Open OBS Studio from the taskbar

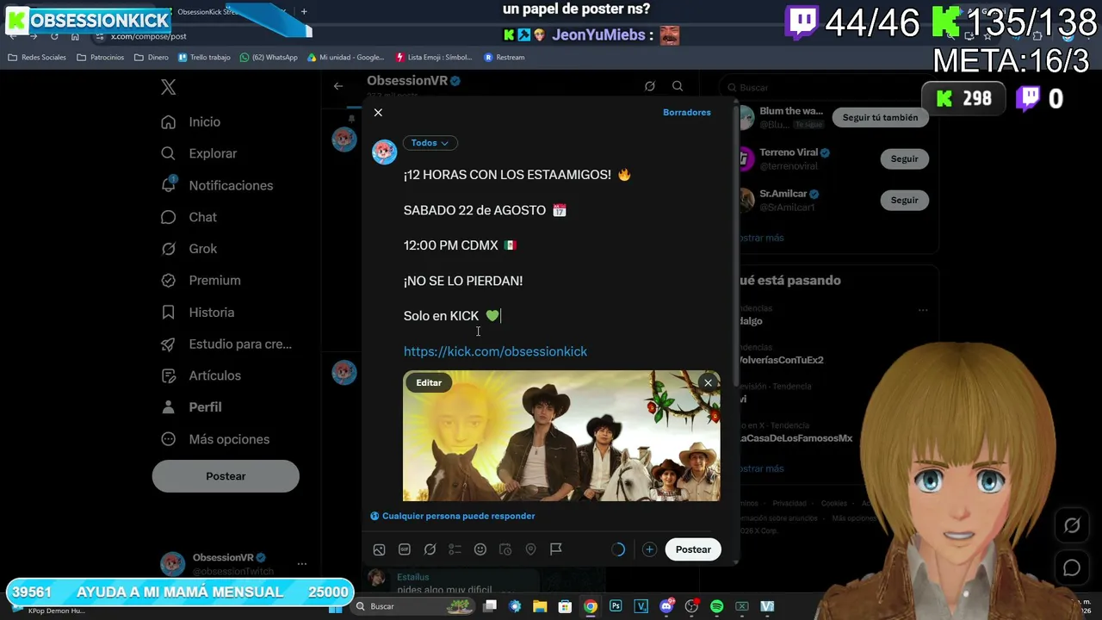point(691,606)
